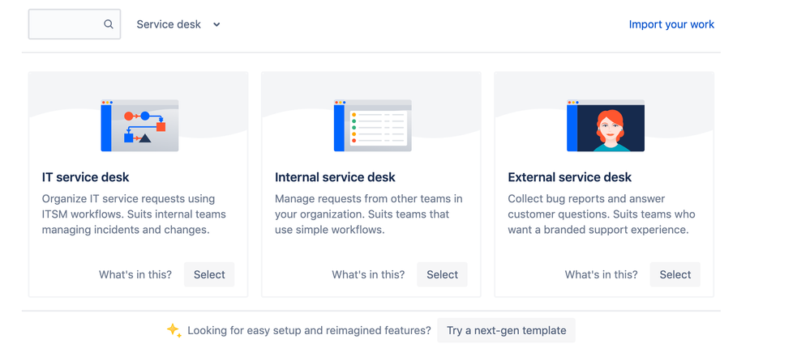
Task: Click the External service desk agent illustration
Action: (606, 125)
